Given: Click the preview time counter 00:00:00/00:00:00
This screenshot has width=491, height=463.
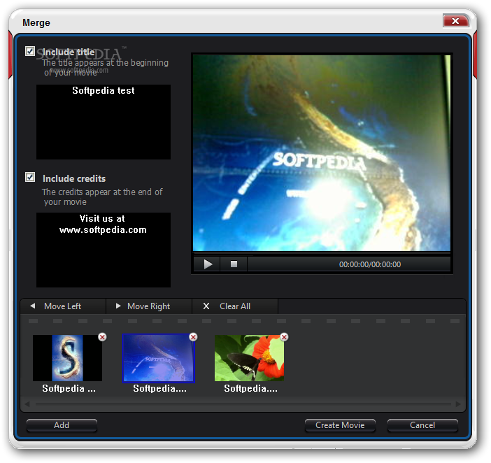Looking at the screenshot, I should pyautogui.click(x=370, y=264).
